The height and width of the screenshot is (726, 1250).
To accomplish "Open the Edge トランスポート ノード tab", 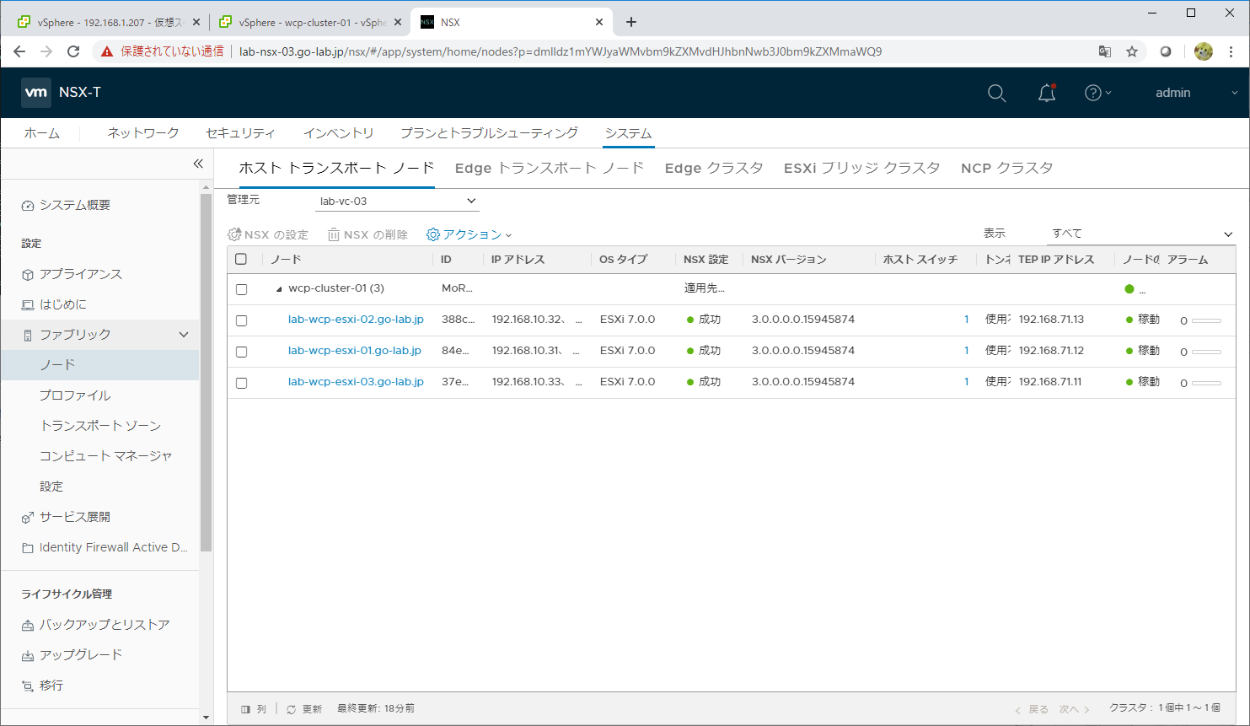I will (x=550, y=168).
